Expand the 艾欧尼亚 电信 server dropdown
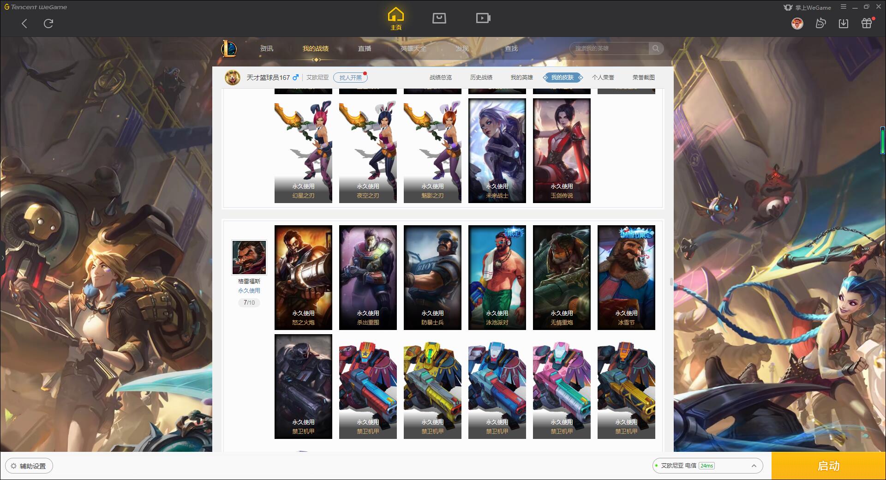 (x=707, y=466)
